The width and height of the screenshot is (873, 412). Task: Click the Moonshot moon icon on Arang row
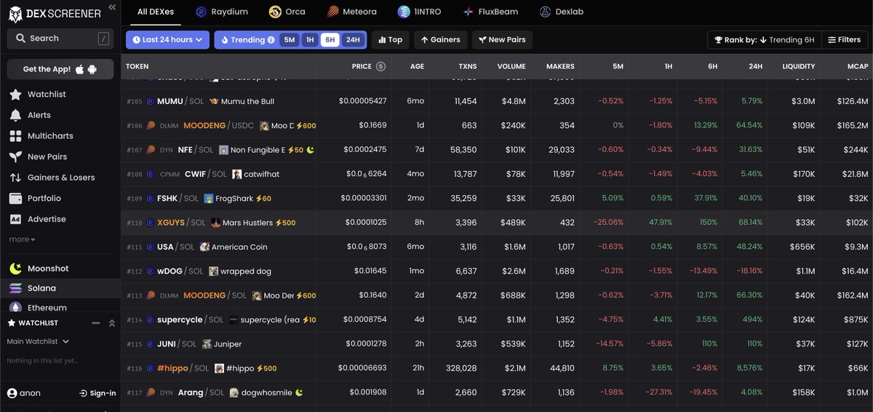click(x=299, y=392)
